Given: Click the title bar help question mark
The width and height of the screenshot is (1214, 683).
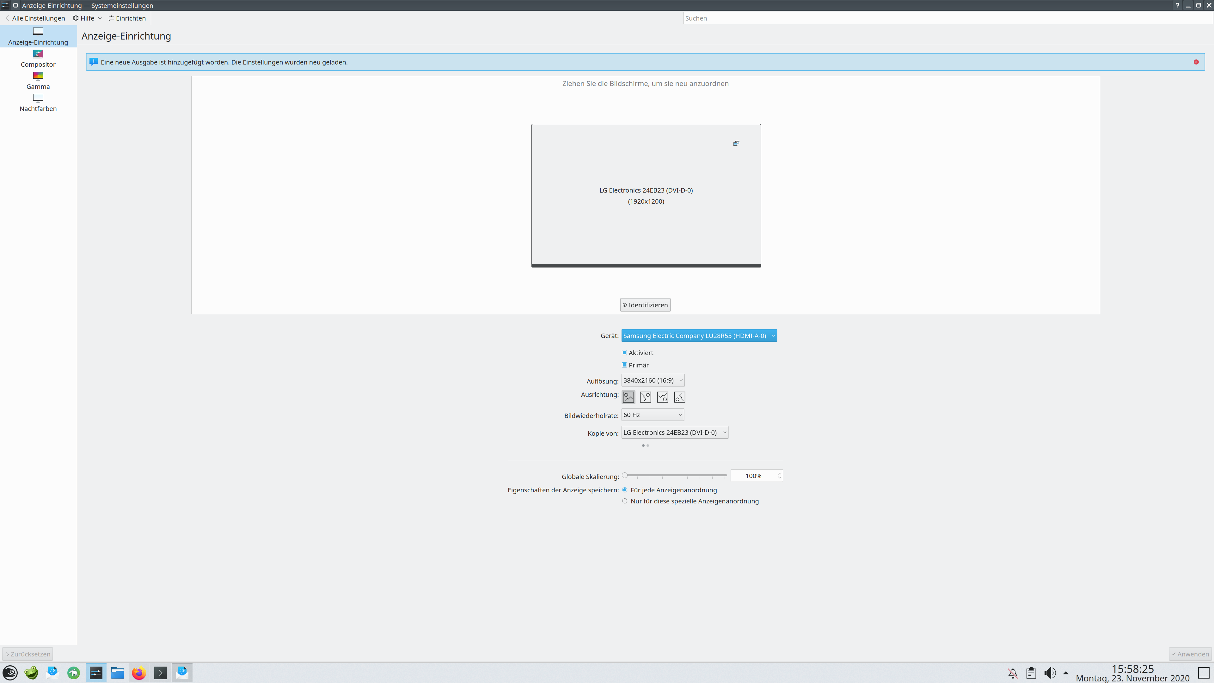Looking at the screenshot, I should click(x=1177, y=5).
